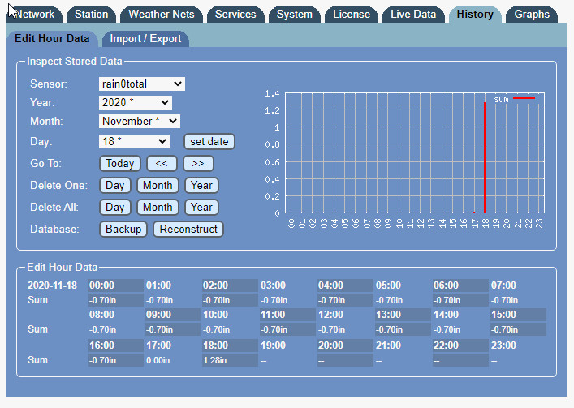
Task: Click Day in the Delete One row
Action: pyautogui.click(x=115, y=186)
